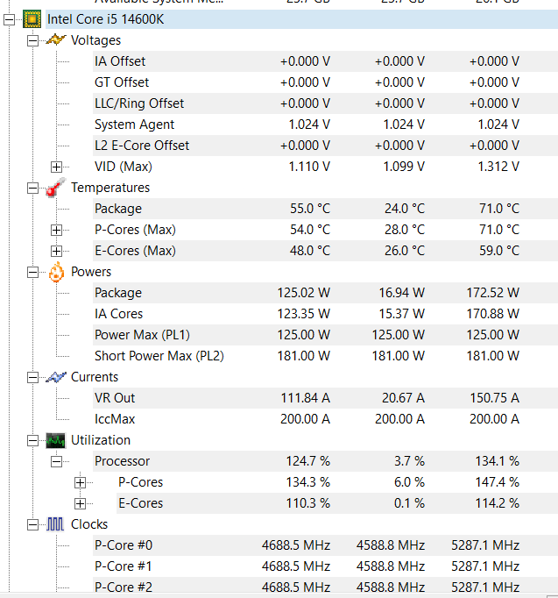
Task: Expand the E-Cores (Max) temperature entry
Action: pyautogui.click(x=56, y=251)
